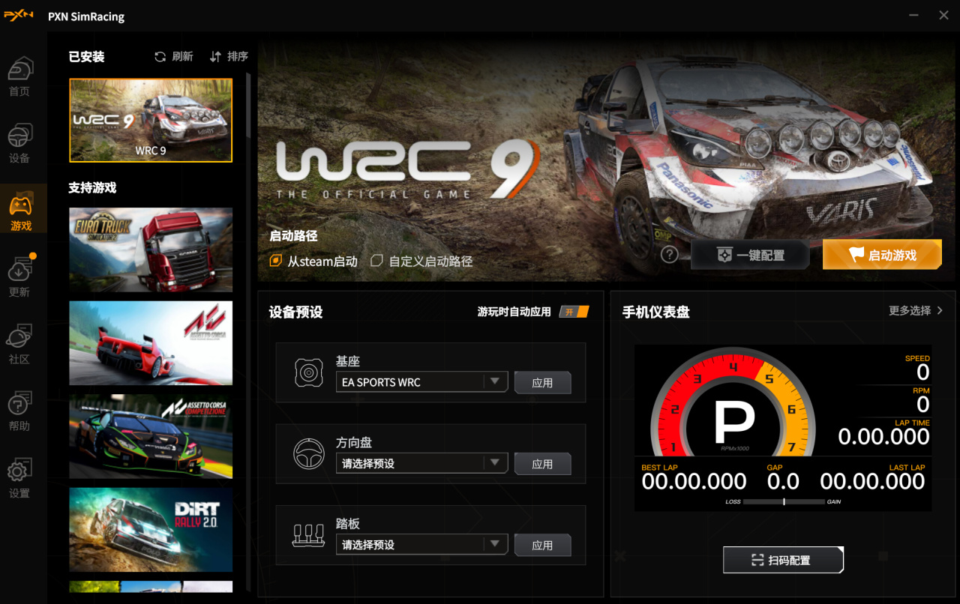
Task: Select the 从steam启动 launch option
Action: coord(313,262)
